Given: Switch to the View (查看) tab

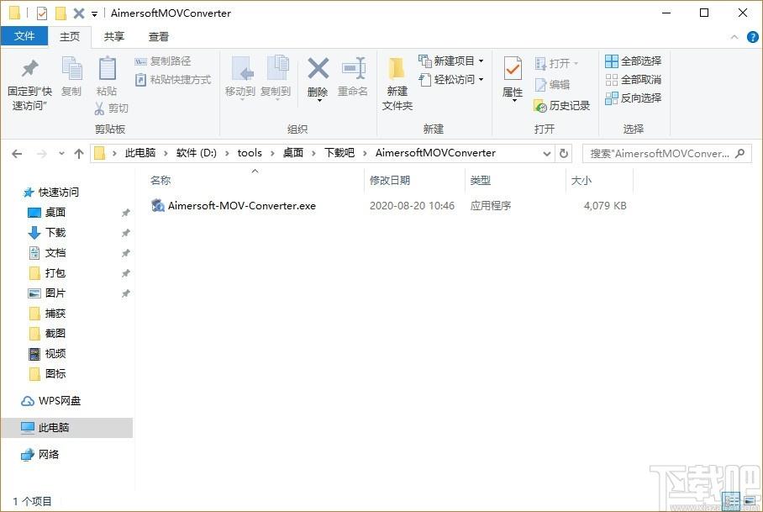Looking at the screenshot, I should pos(159,36).
